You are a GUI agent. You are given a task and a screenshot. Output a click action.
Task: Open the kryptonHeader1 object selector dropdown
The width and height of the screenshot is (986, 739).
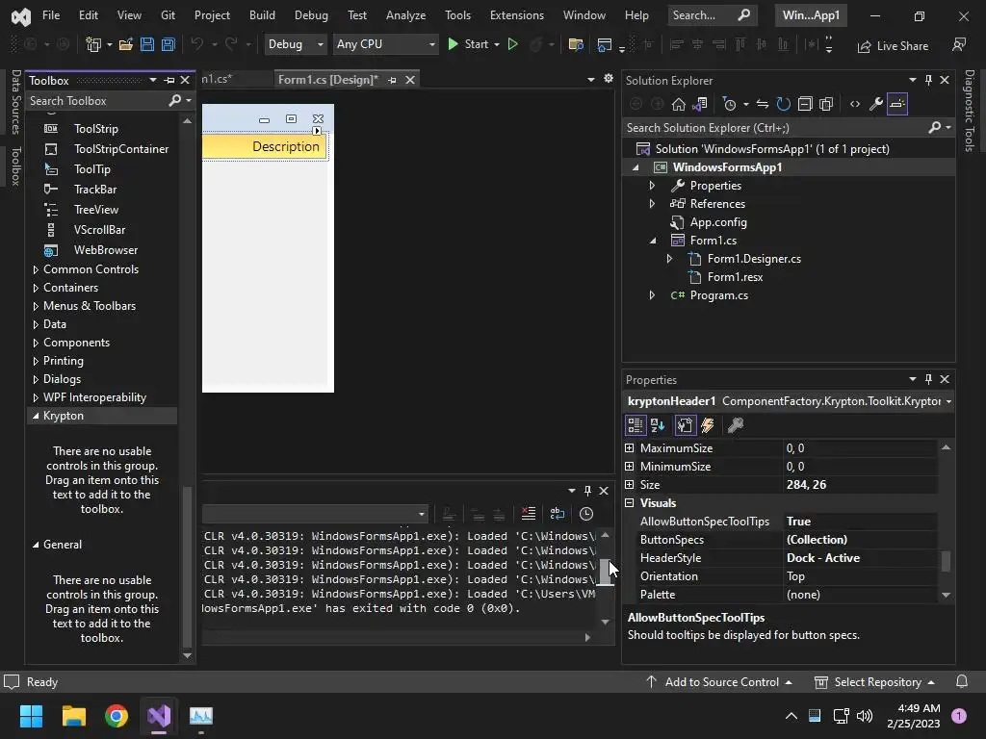pos(947,401)
